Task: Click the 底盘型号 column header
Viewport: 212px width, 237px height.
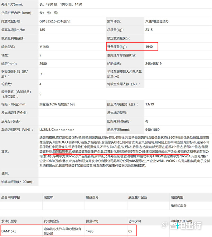Action: (x=92, y=197)
